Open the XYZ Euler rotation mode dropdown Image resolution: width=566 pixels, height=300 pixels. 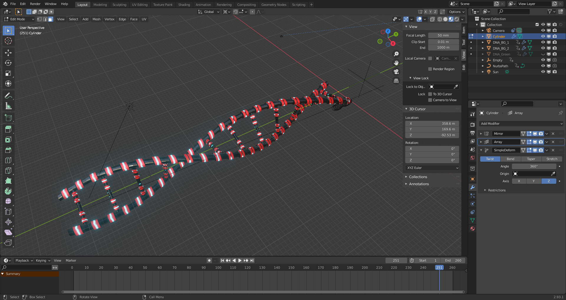(432, 168)
